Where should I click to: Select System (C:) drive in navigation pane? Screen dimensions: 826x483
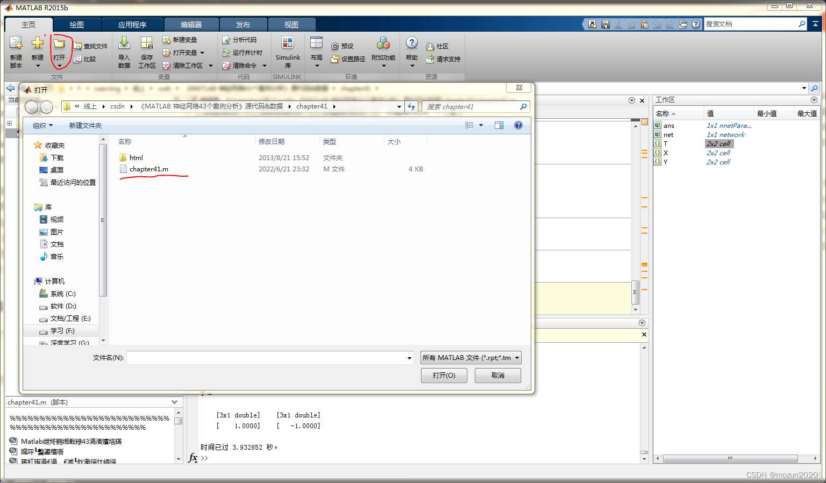[x=58, y=294]
